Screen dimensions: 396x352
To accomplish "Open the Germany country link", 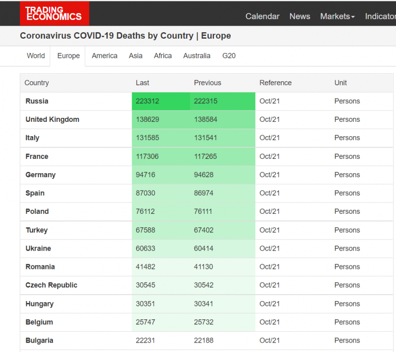I will [41, 175].
